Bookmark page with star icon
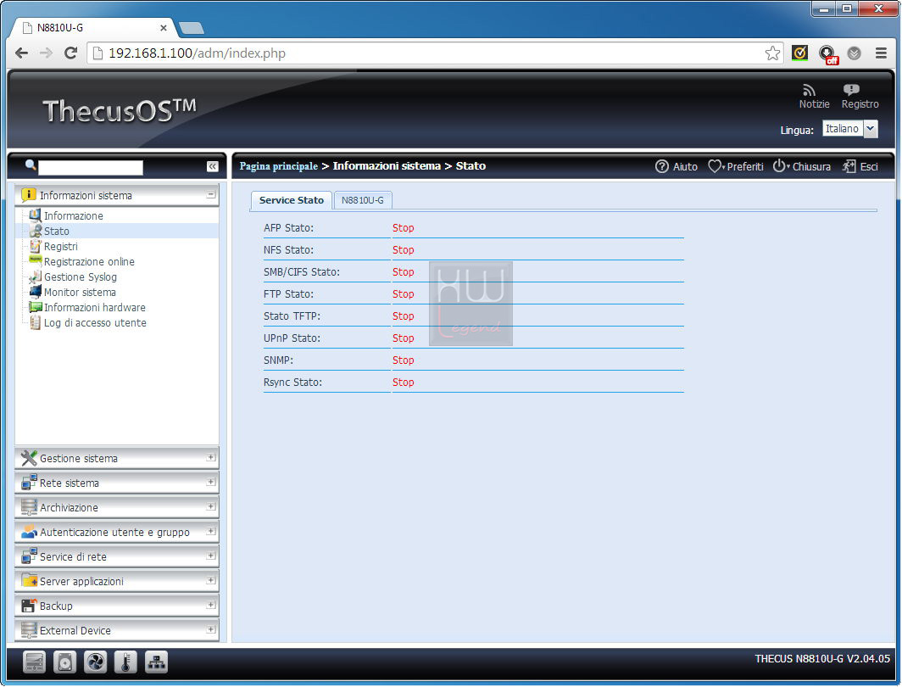Image resolution: width=902 pixels, height=687 pixels. coord(772,53)
